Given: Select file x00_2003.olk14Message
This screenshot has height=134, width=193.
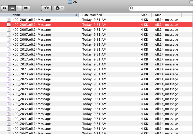Looking at the screenshot, I should pyautogui.click(x=96, y=25).
